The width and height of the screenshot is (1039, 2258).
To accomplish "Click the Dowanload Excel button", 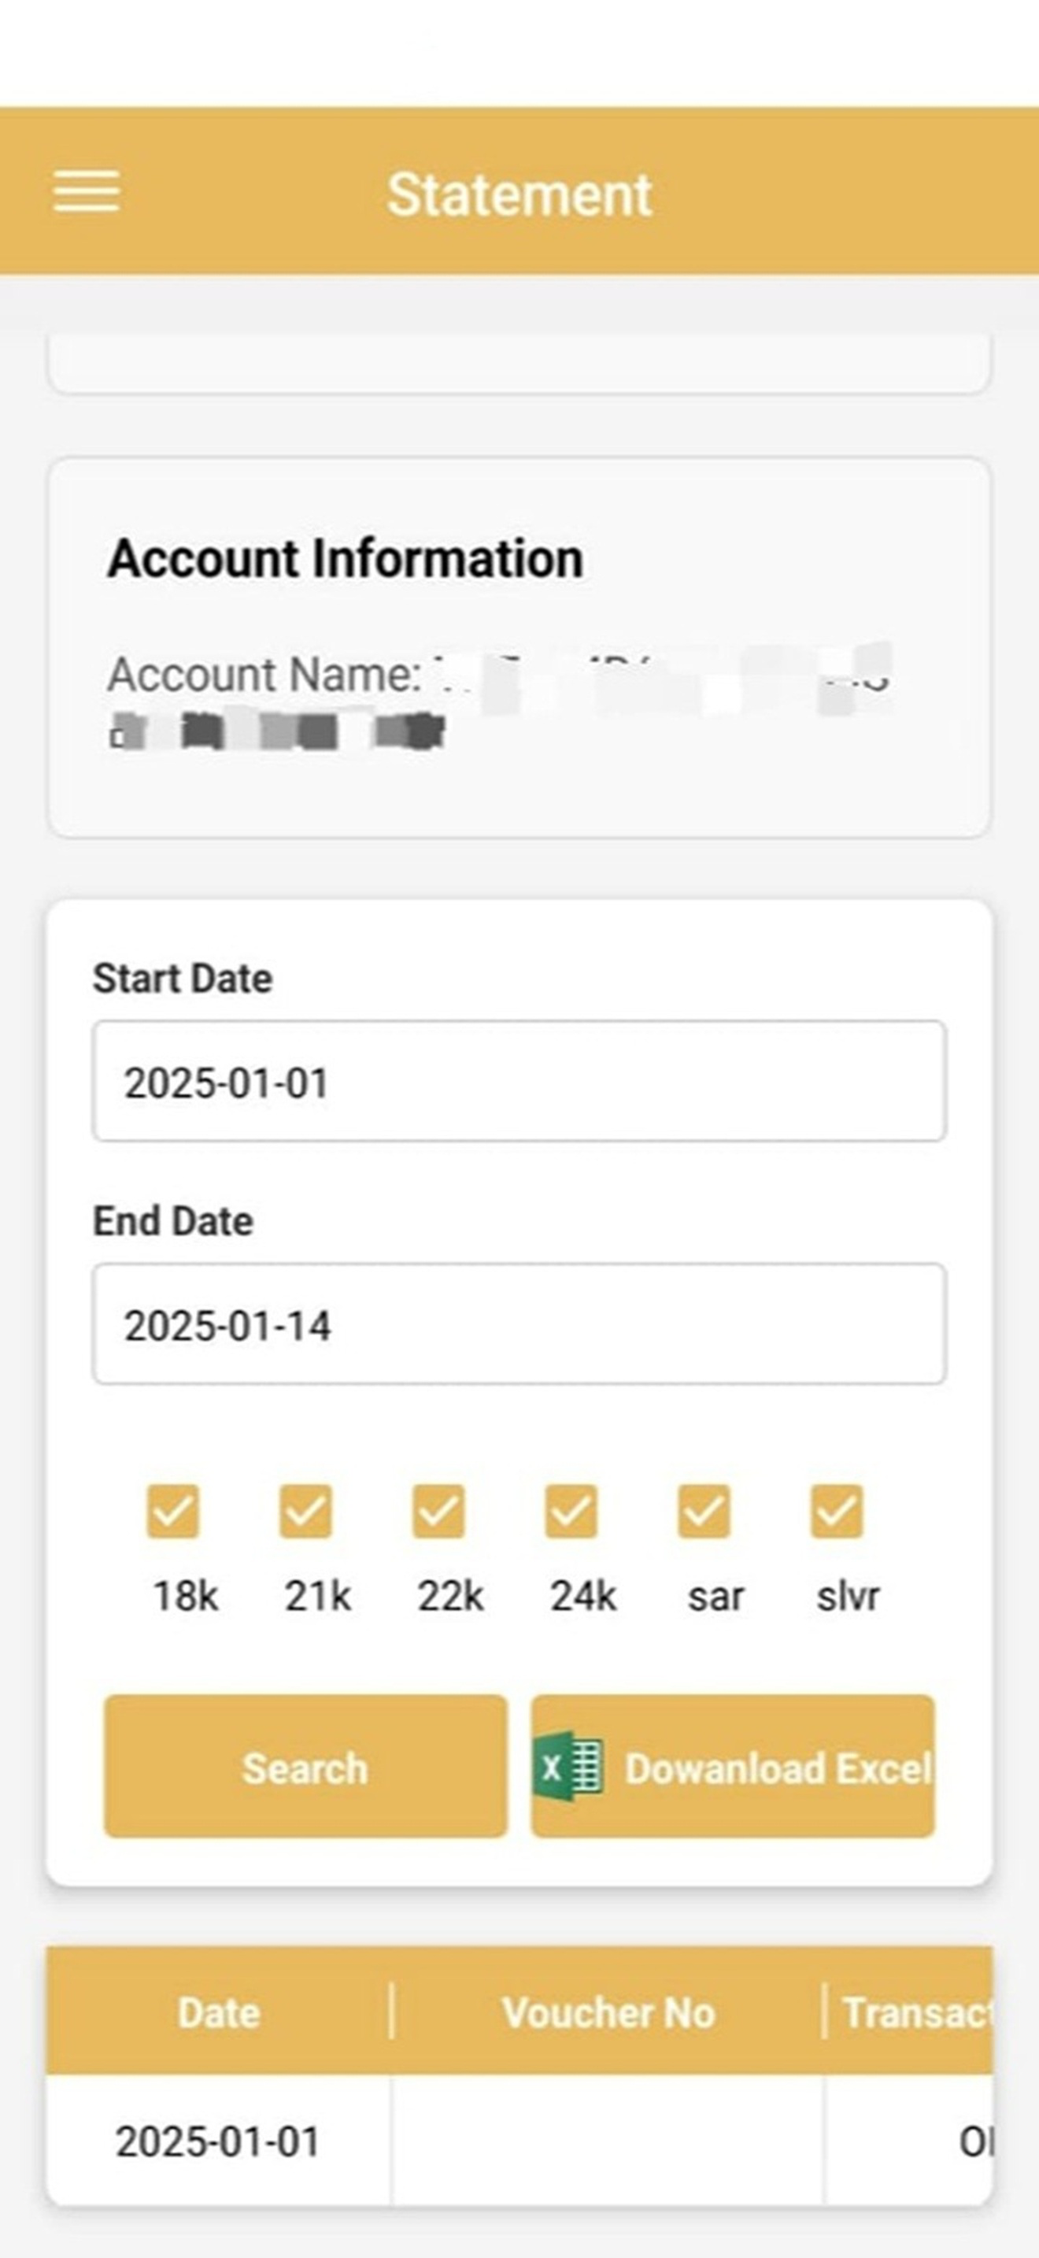I will point(734,1766).
